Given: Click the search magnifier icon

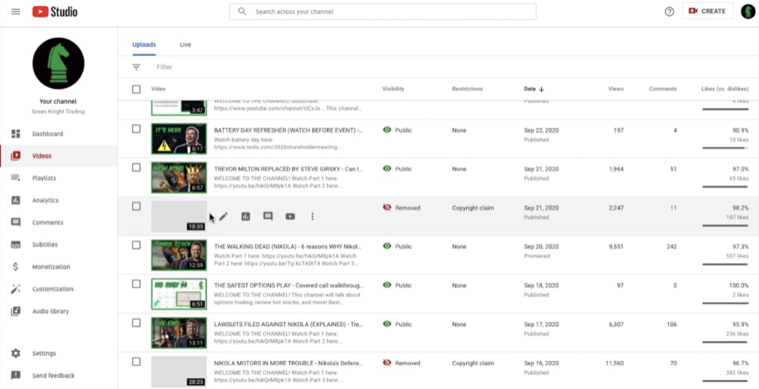Looking at the screenshot, I should click(x=242, y=11).
